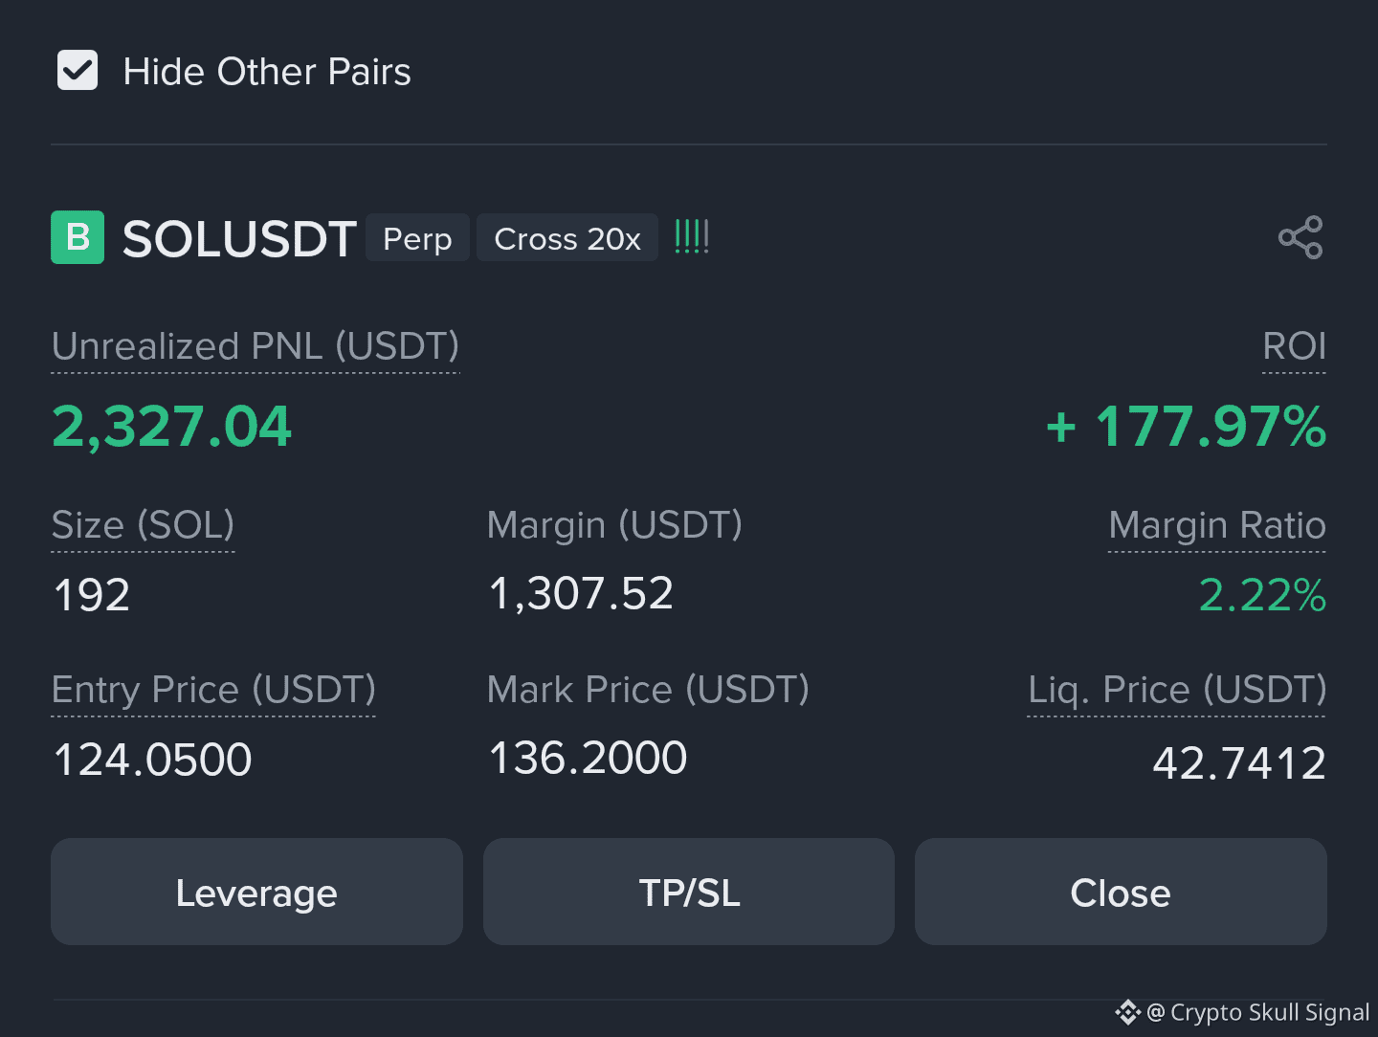
Task: Click the signal strength bars indicator
Action: coord(691,237)
